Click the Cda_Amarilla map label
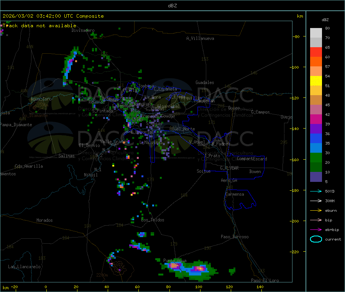Screen dimensions: 345x292 tap(29, 166)
